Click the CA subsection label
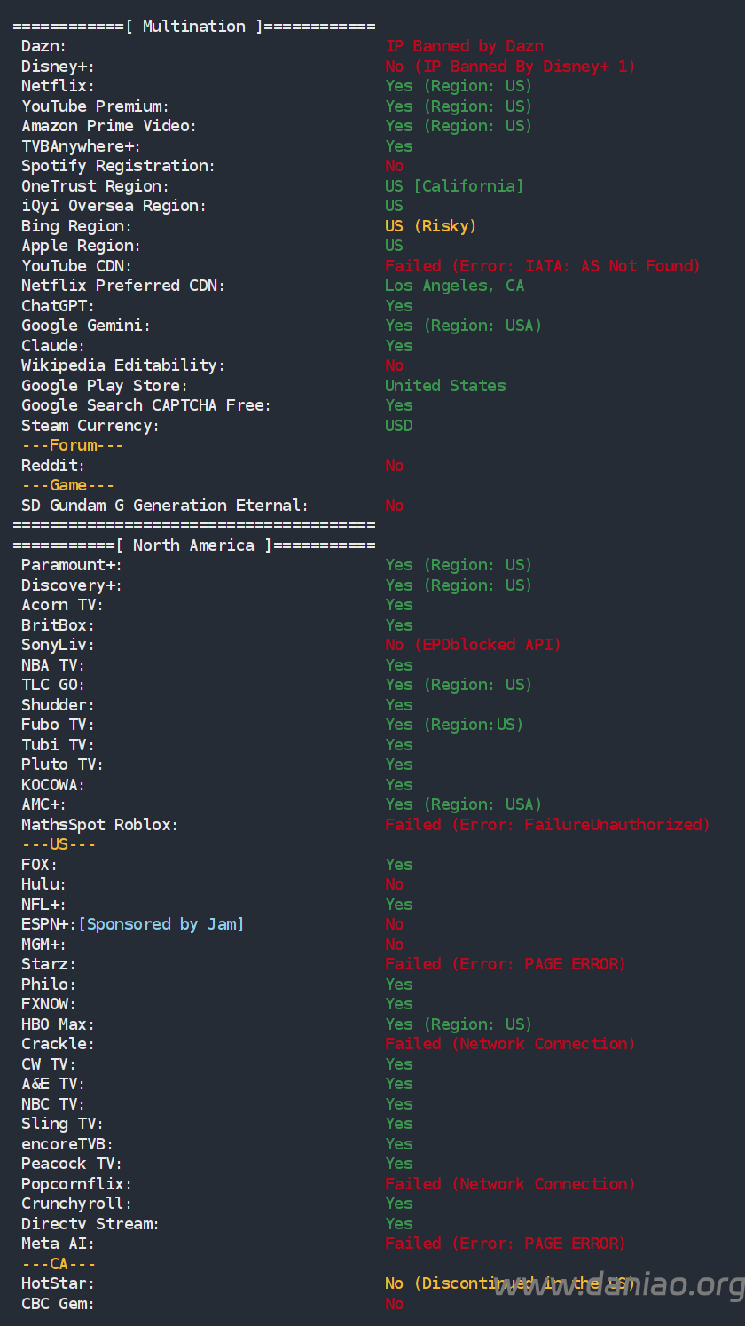The height and width of the screenshot is (1326, 745). click(58, 1264)
